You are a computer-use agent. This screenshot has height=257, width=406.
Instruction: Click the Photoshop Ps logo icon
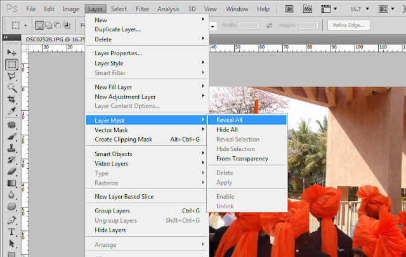click(11, 9)
